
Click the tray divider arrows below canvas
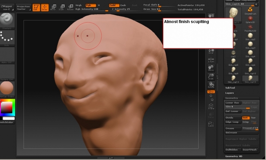111,158
